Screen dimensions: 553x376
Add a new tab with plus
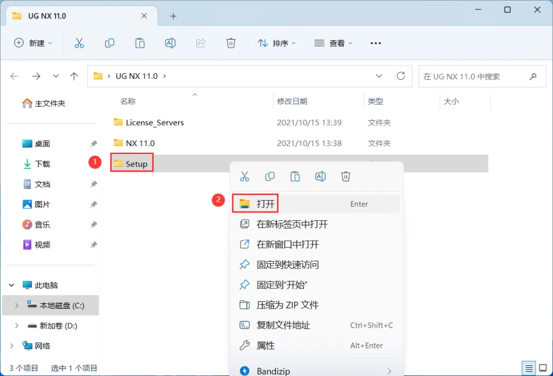(x=173, y=16)
